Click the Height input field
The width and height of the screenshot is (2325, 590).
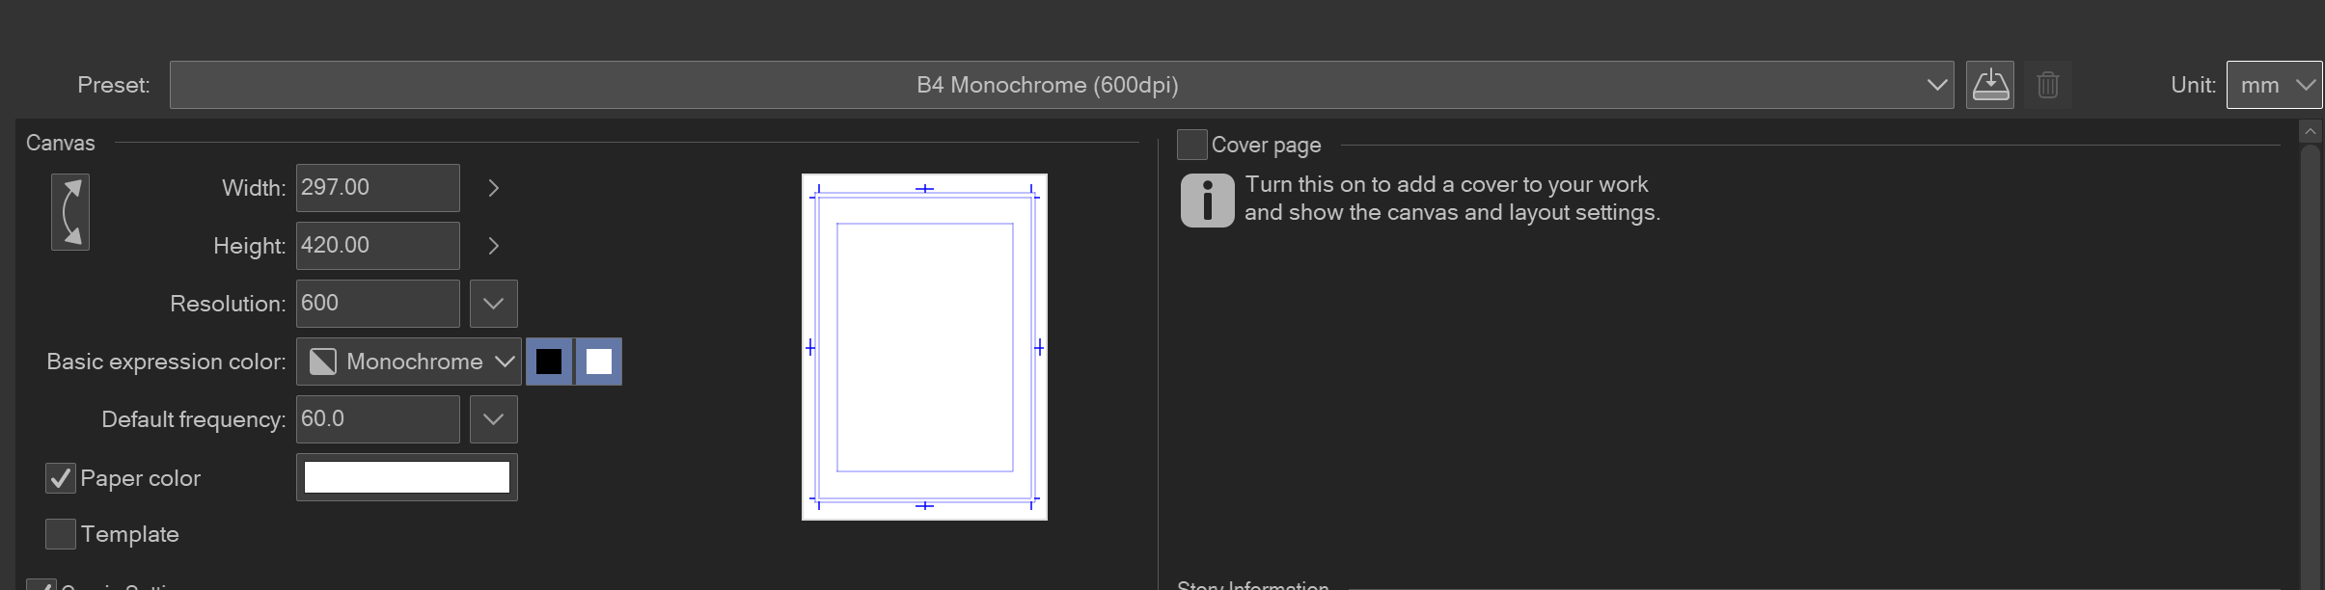[x=377, y=246]
